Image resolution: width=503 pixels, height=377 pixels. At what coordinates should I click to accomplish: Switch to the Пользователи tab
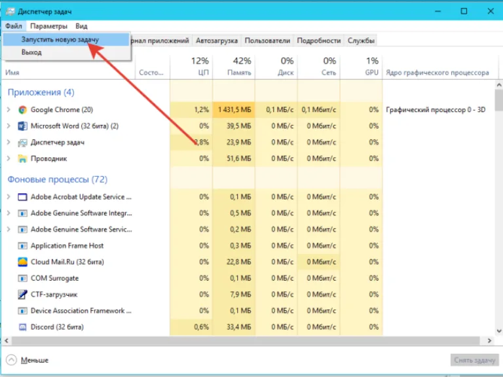(x=267, y=41)
